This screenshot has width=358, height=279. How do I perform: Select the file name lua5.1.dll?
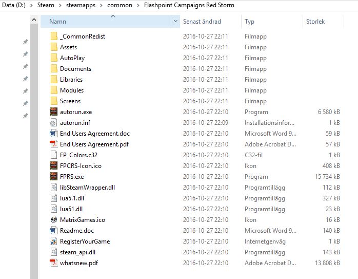72,198
